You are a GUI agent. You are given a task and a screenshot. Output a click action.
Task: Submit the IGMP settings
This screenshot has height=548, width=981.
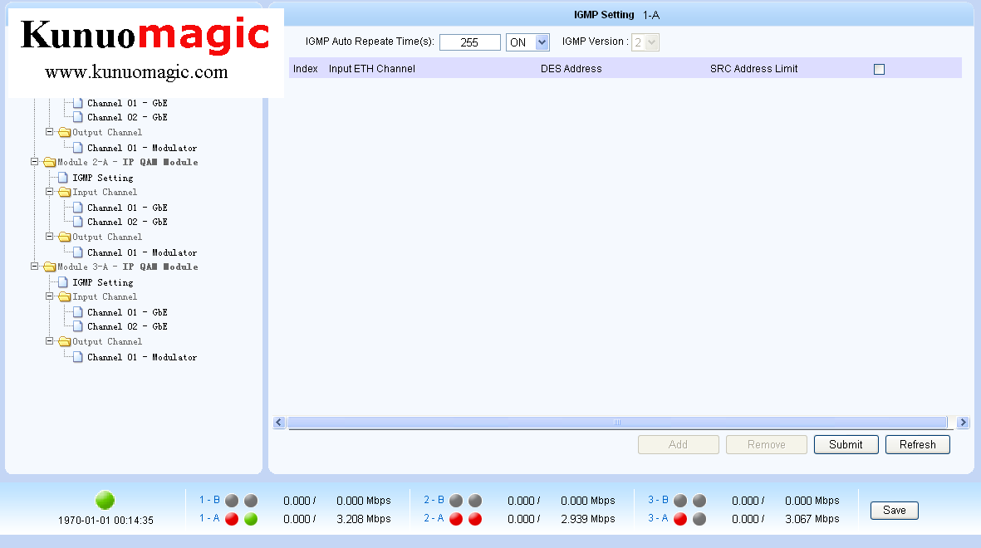point(846,445)
